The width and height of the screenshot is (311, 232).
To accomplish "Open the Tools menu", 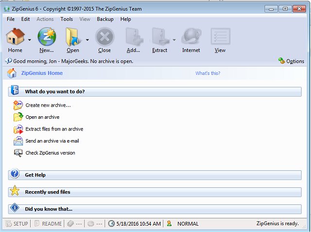I will [67, 19].
